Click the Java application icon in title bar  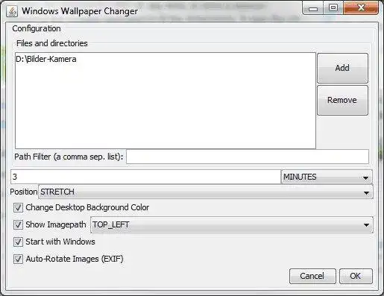coord(12,11)
